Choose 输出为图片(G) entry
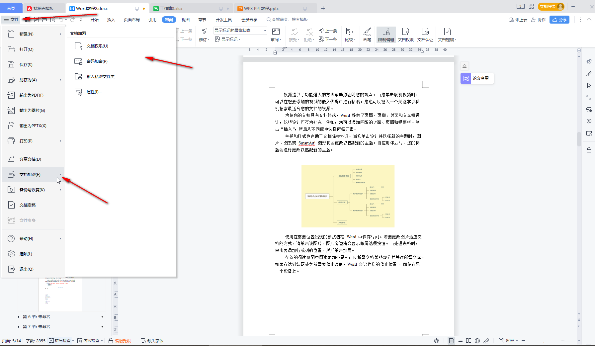 click(33, 110)
